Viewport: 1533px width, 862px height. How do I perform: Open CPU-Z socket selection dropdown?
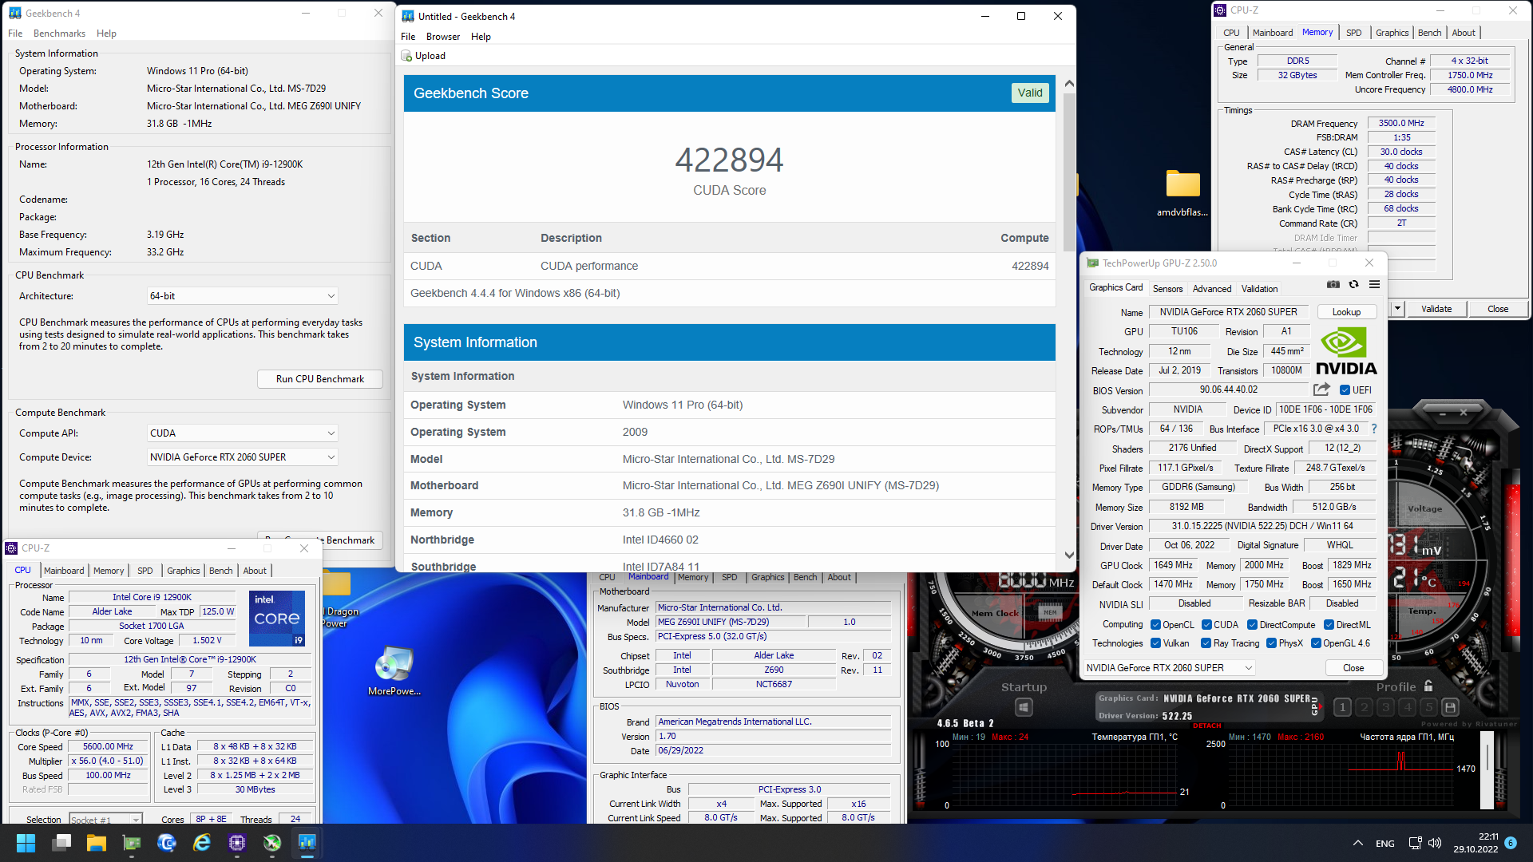[x=105, y=820]
